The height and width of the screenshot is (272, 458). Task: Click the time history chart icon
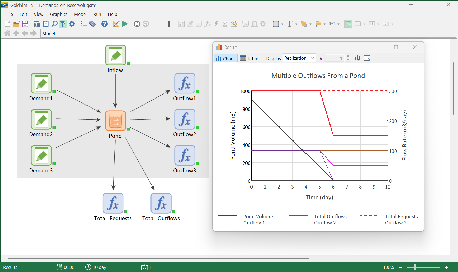[234, 24]
